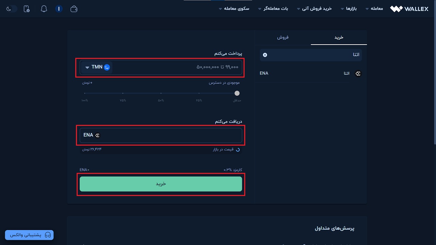Screen dimensions: 436x245
Task: Expand the بات معامله‌گر menu
Action: point(273,9)
